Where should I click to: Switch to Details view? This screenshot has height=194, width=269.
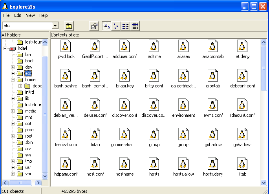tap(135, 26)
